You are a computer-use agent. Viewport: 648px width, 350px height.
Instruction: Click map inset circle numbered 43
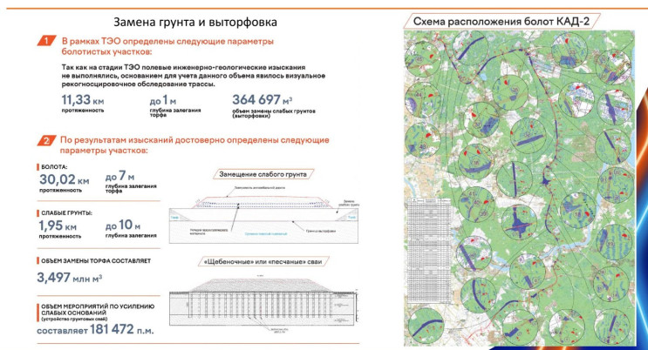(422, 140)
